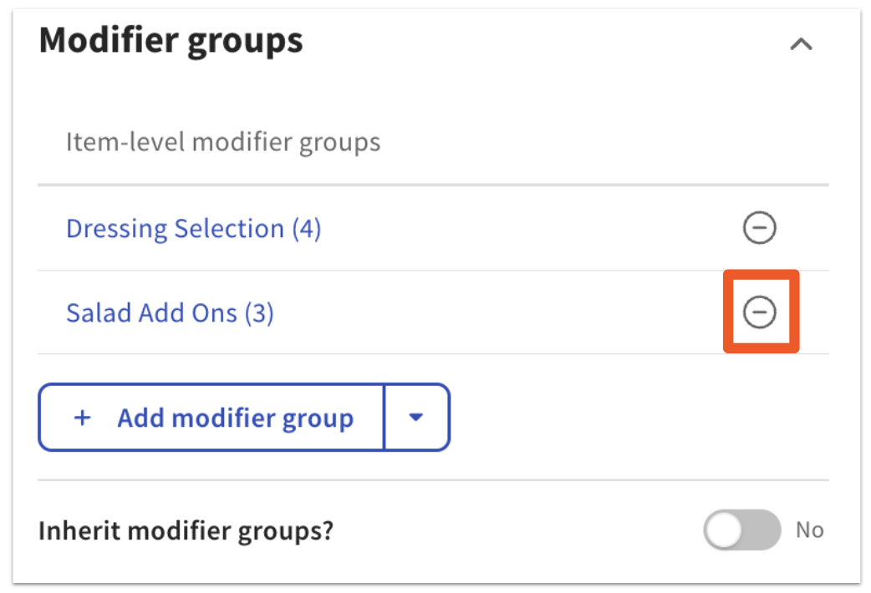Open the Add modifier group dropdown arrow
This screenshot has height=593, width=871.
pos(415,418)
